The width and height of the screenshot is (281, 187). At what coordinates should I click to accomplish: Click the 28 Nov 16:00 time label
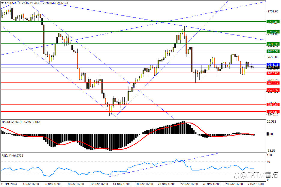(x=234, y=184)
